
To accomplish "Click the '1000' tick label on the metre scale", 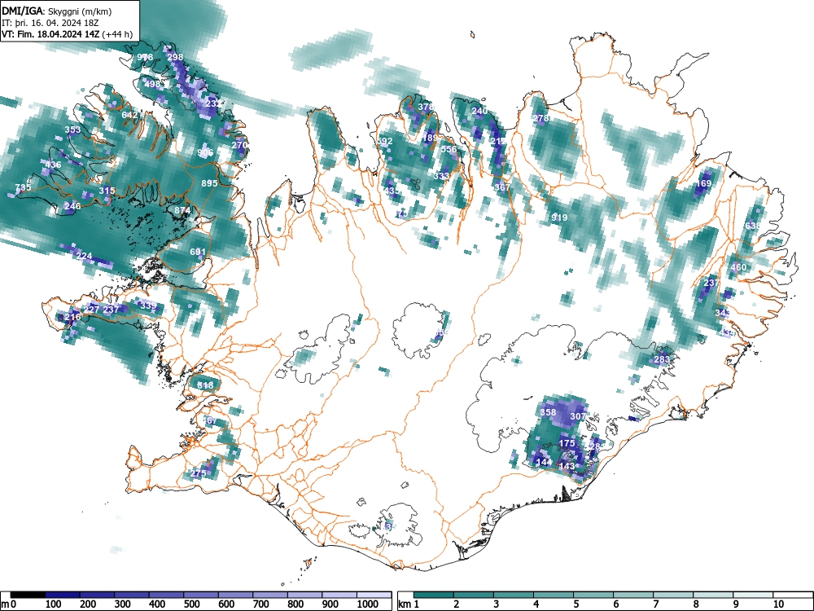I will pyautogui.click(x=368, y=604).
